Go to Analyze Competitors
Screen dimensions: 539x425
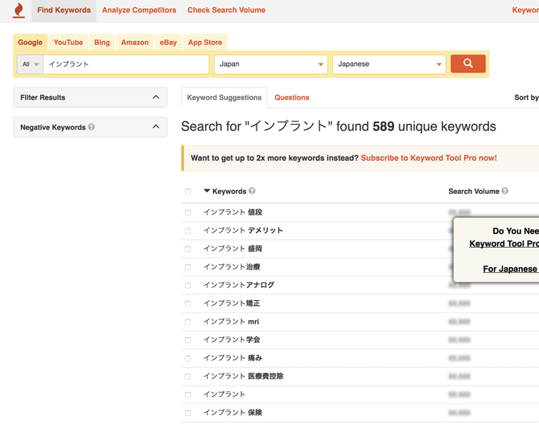tap(139, 10)
